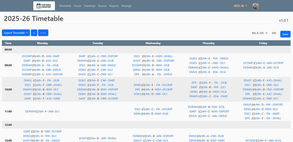Open DMATH subject in Monday 10:00 slot
Screen dimensions: 293x142
point(28,90)
